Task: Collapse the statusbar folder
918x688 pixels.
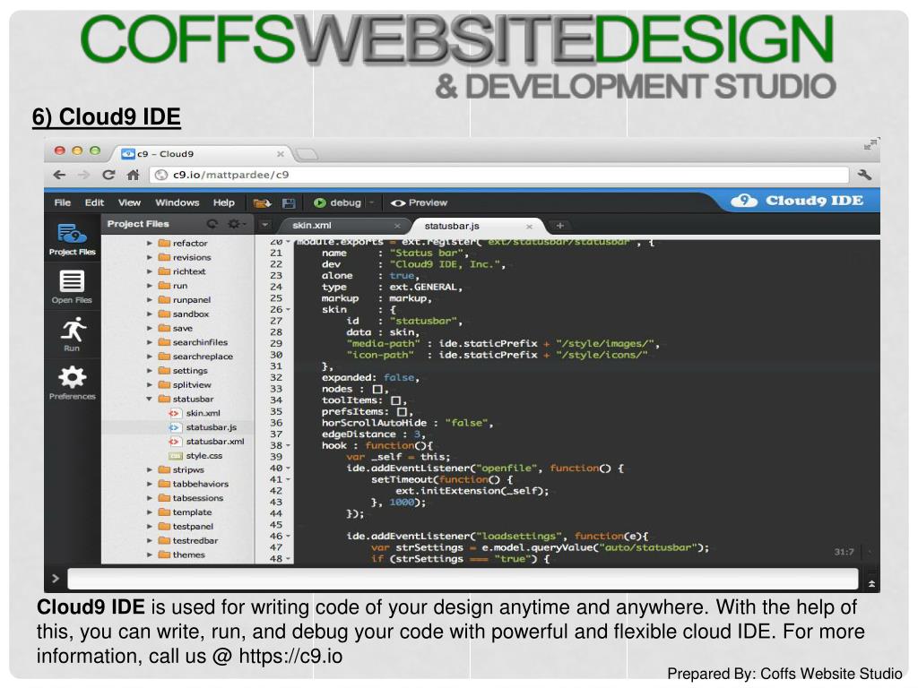Action: pos(150,399)
